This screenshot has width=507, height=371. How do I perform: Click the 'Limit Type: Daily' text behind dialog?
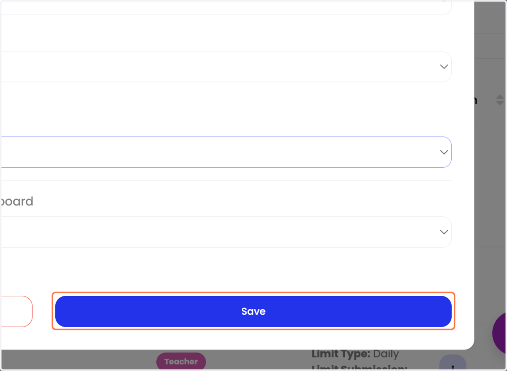point(355,354)
